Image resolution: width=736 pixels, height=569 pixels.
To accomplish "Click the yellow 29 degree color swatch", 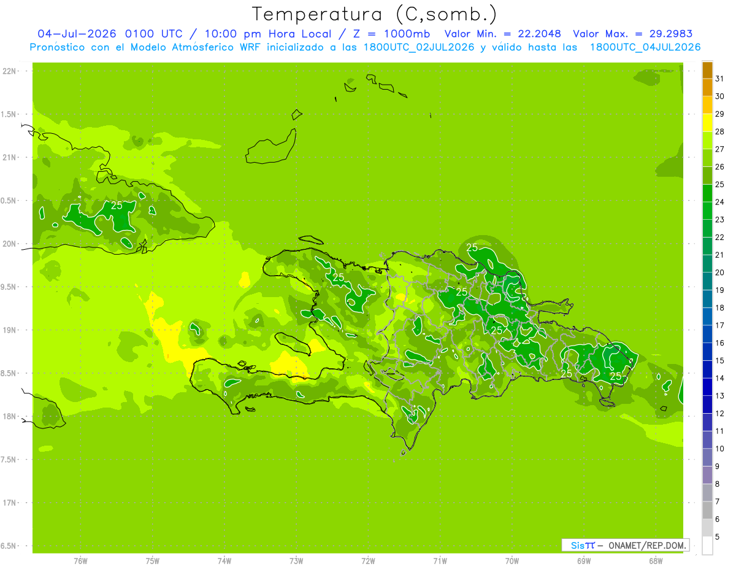I will coord(707,122).
